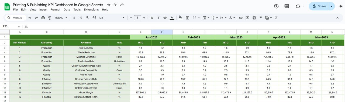Viewport: 345px width, 102px height.
Task: Select column F header
Action: pyautogui.click(x=162, y=32)
